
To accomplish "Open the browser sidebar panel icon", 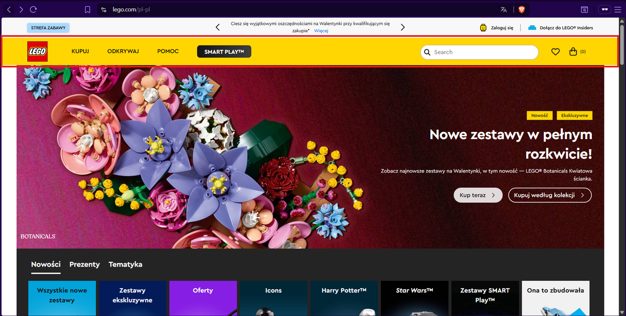I will point(584,9).
